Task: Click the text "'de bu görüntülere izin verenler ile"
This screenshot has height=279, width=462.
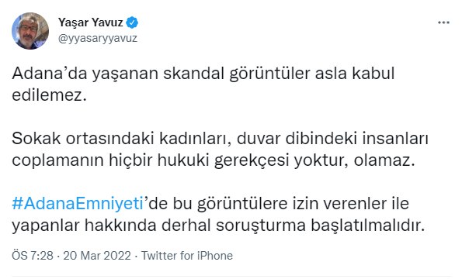Action: tap(276, 204)
